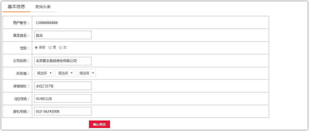Click the 所在地 row label

23,73
